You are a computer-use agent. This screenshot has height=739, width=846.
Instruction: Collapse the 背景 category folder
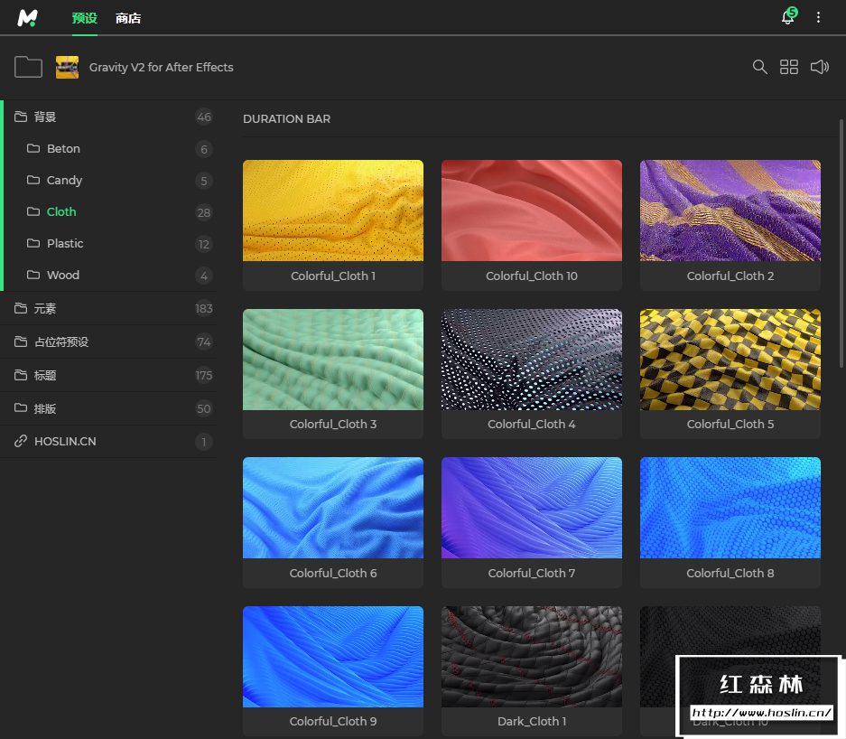pos(45,117)
